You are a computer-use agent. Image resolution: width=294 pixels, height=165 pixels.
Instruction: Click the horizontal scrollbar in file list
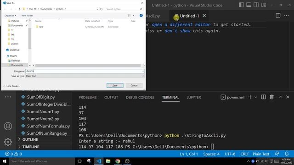(88, 66)
